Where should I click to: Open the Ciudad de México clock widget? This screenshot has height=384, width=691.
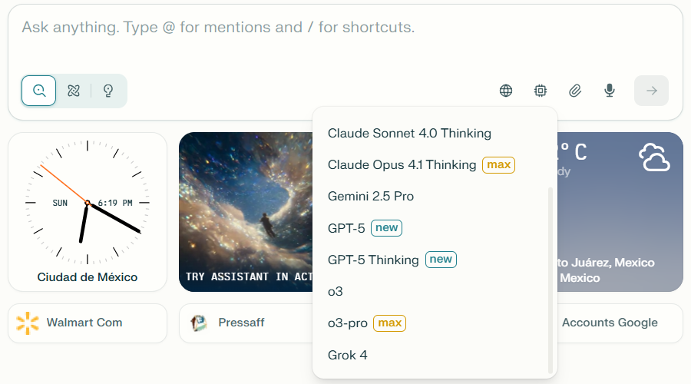point(88,212)
